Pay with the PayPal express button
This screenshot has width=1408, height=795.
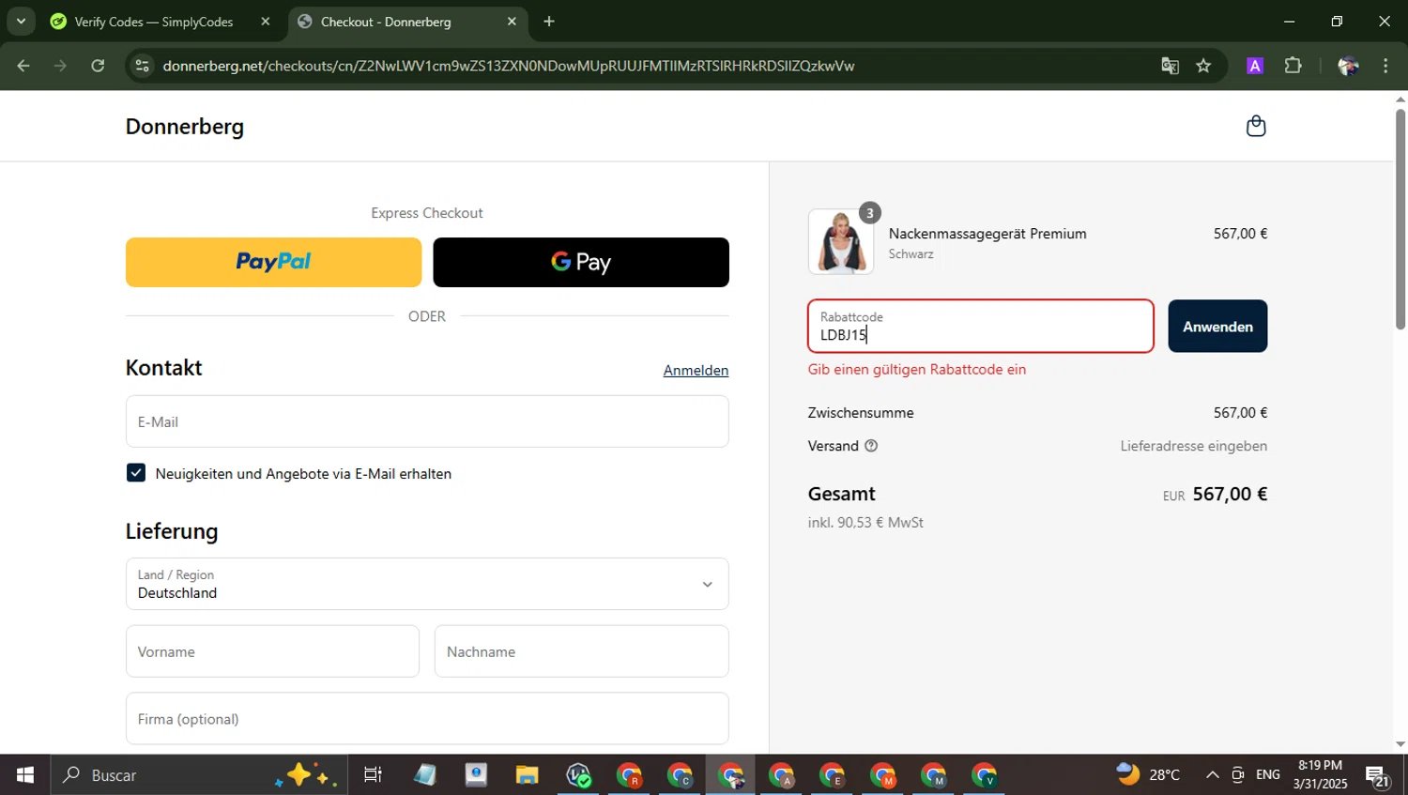click(x=273, y=262)
